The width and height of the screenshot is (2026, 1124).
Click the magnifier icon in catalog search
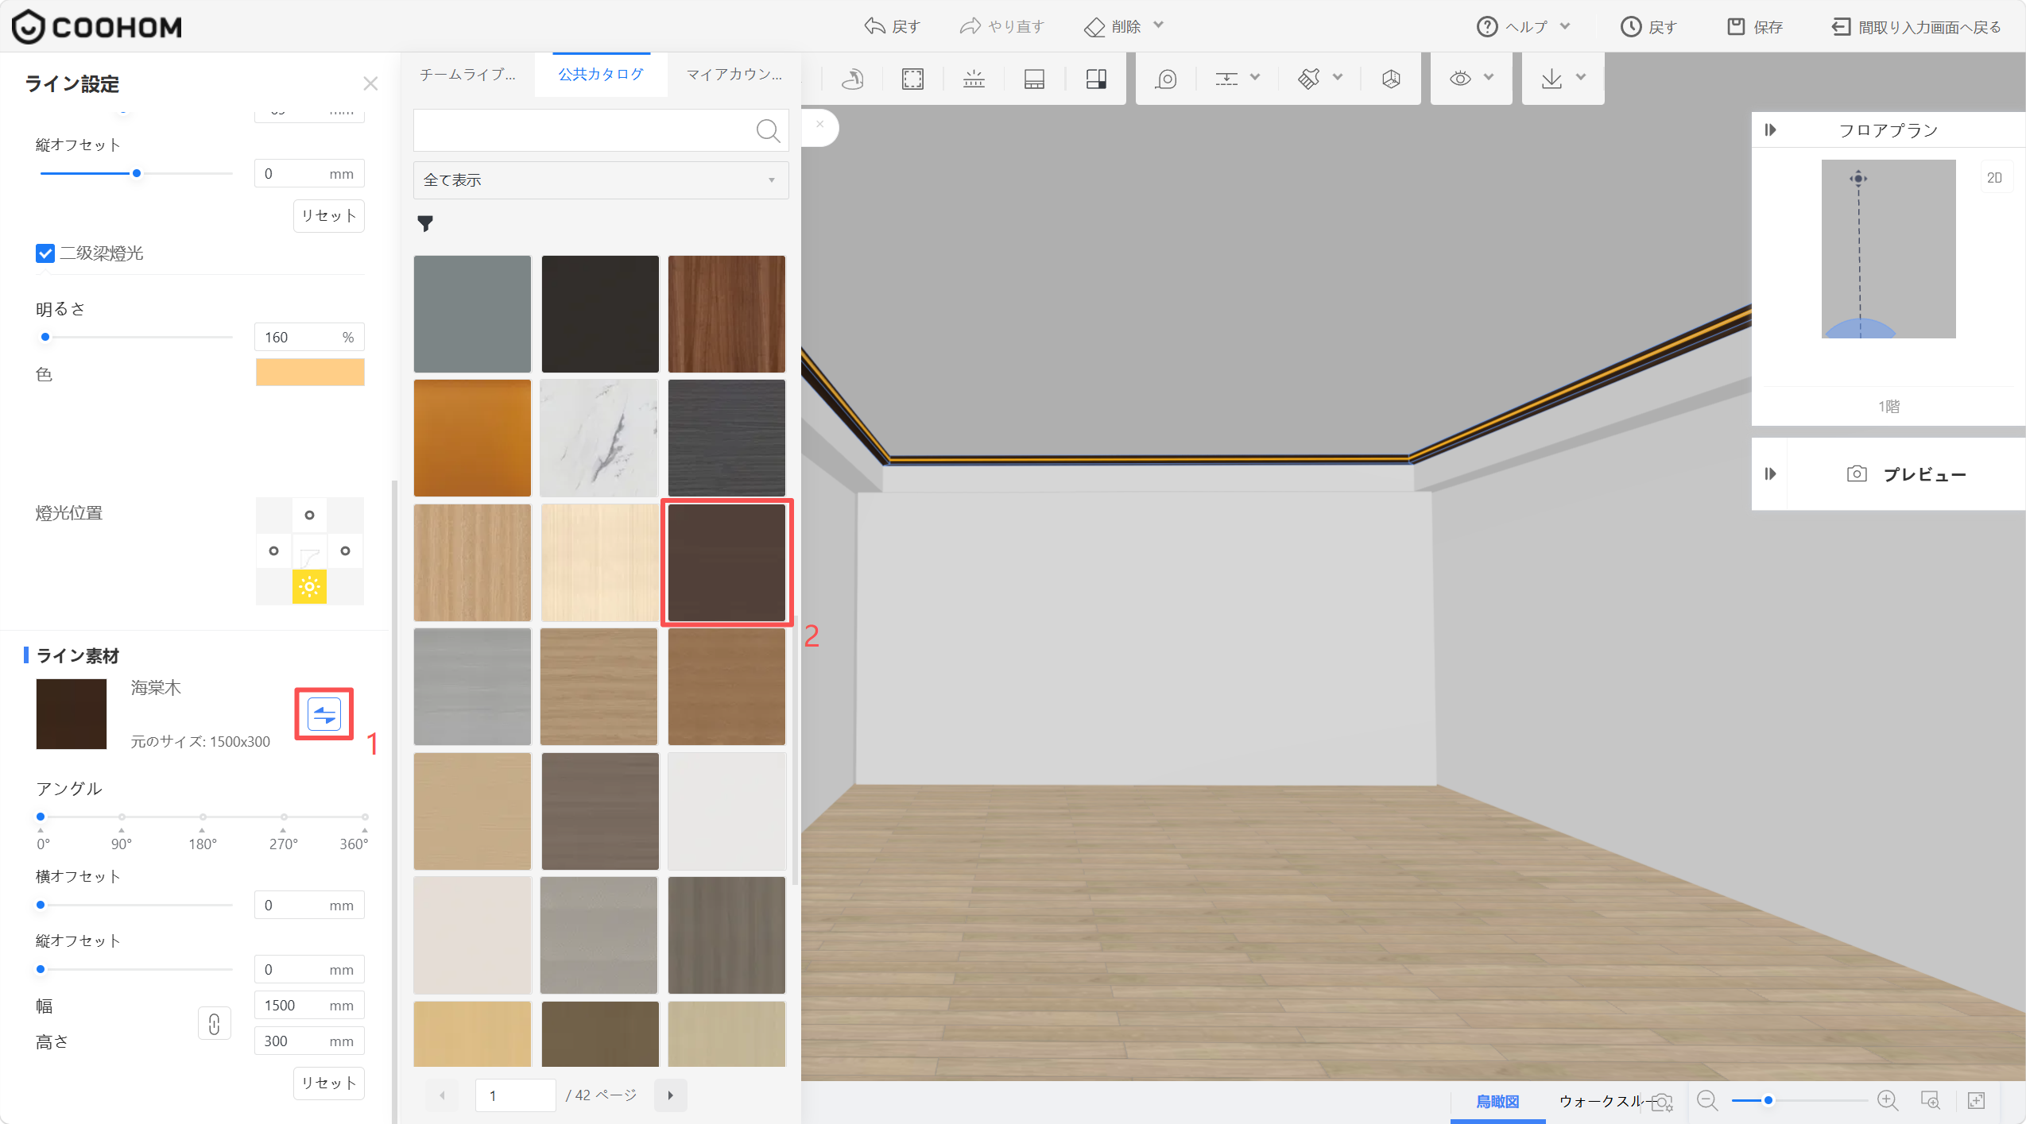point(768,130)
